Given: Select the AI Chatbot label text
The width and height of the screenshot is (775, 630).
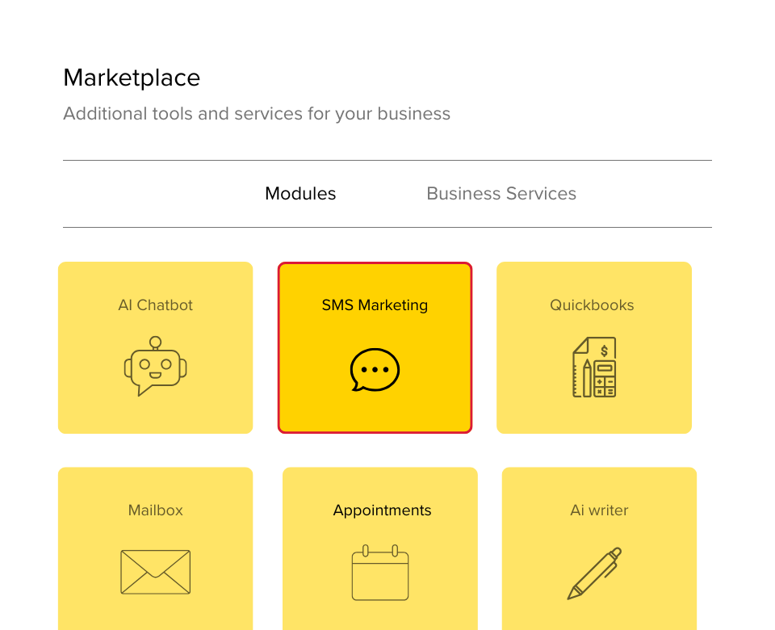Looking at the screenshot, I should click(155, 305).
